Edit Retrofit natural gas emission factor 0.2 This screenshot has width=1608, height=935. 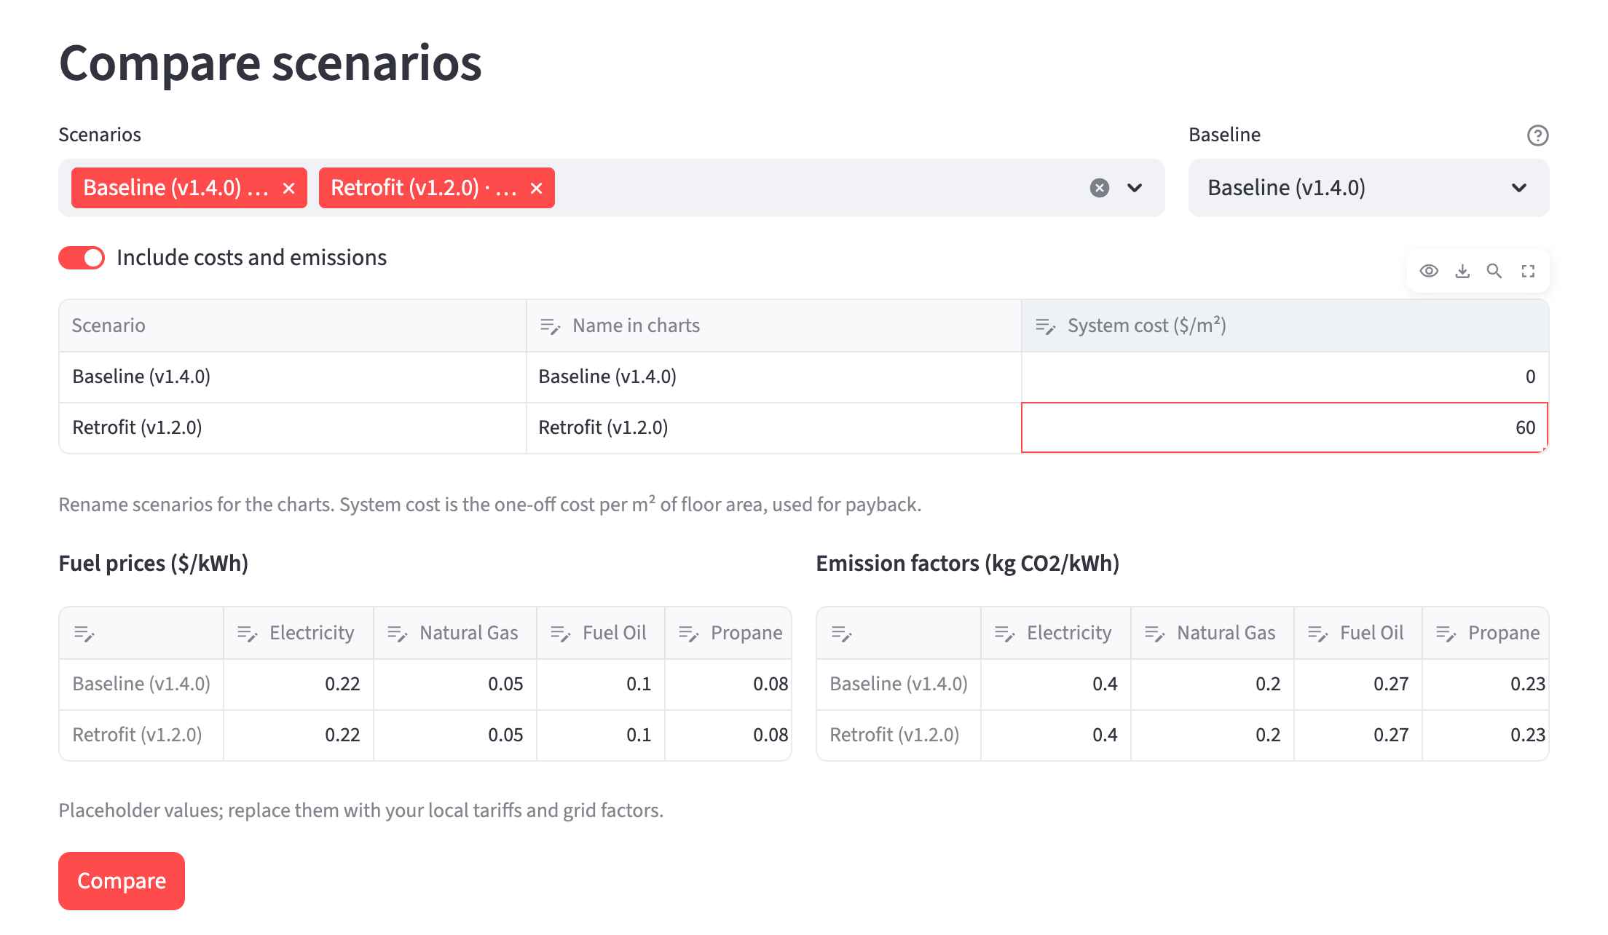[x=1213, y=735]
